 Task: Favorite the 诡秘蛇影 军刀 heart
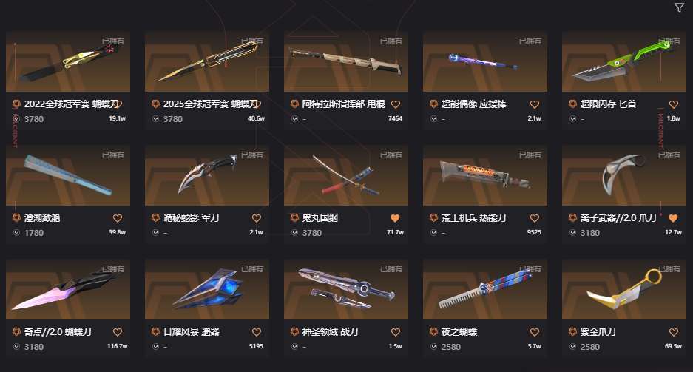click(257, 218)
